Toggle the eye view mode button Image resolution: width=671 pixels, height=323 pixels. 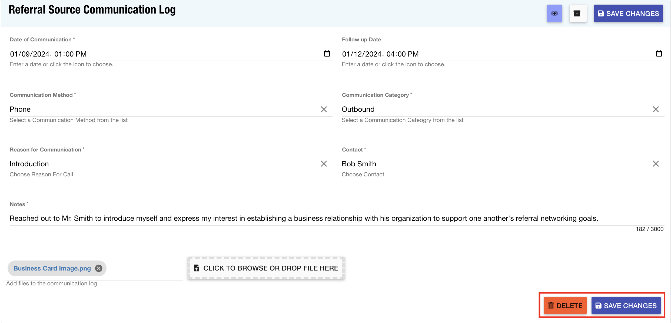(554, 13)
